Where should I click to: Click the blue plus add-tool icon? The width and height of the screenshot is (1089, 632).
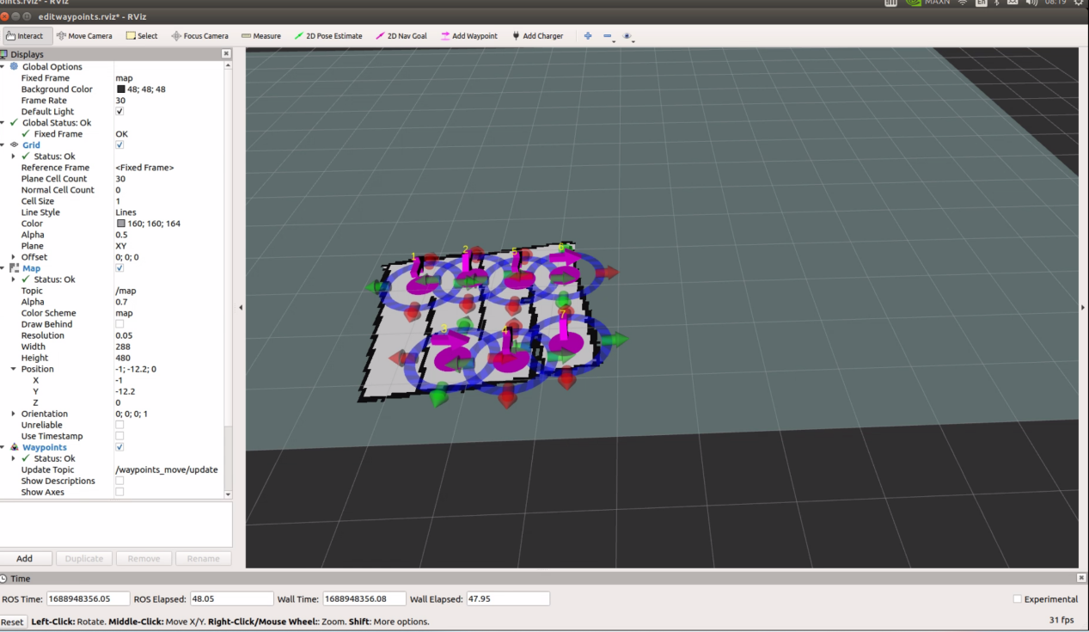tap(588, 36)
